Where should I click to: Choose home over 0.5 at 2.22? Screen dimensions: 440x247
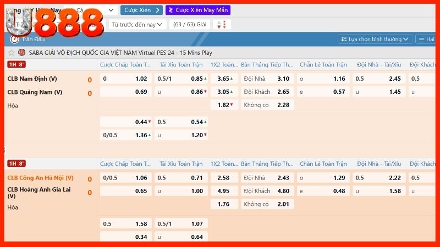click(x=379, y=178)
